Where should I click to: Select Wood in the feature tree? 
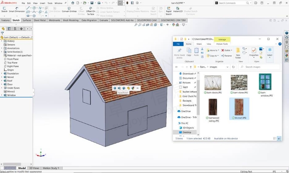pyautogui.click(x=10, y=77)
